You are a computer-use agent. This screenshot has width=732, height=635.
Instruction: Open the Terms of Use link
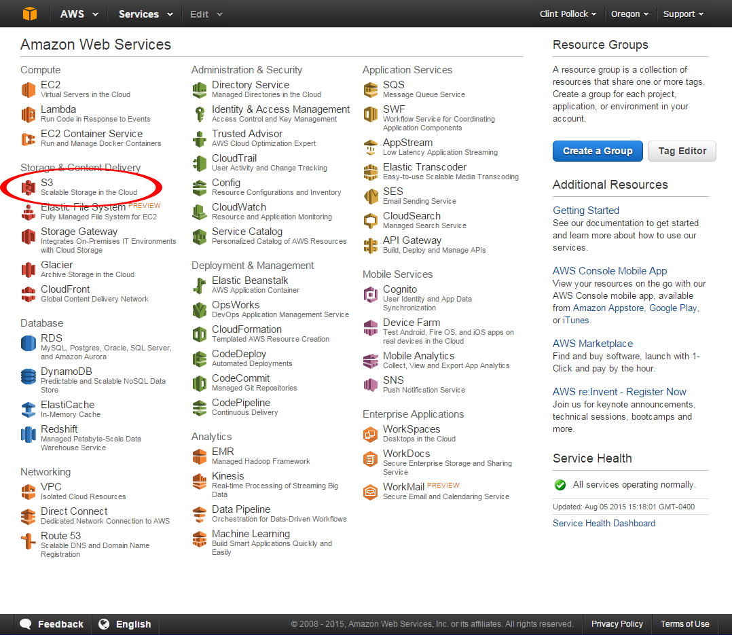[685, 624]
